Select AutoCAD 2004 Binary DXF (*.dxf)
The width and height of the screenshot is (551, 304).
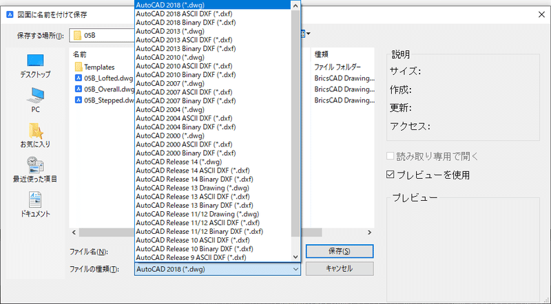[x=213, y=127]
